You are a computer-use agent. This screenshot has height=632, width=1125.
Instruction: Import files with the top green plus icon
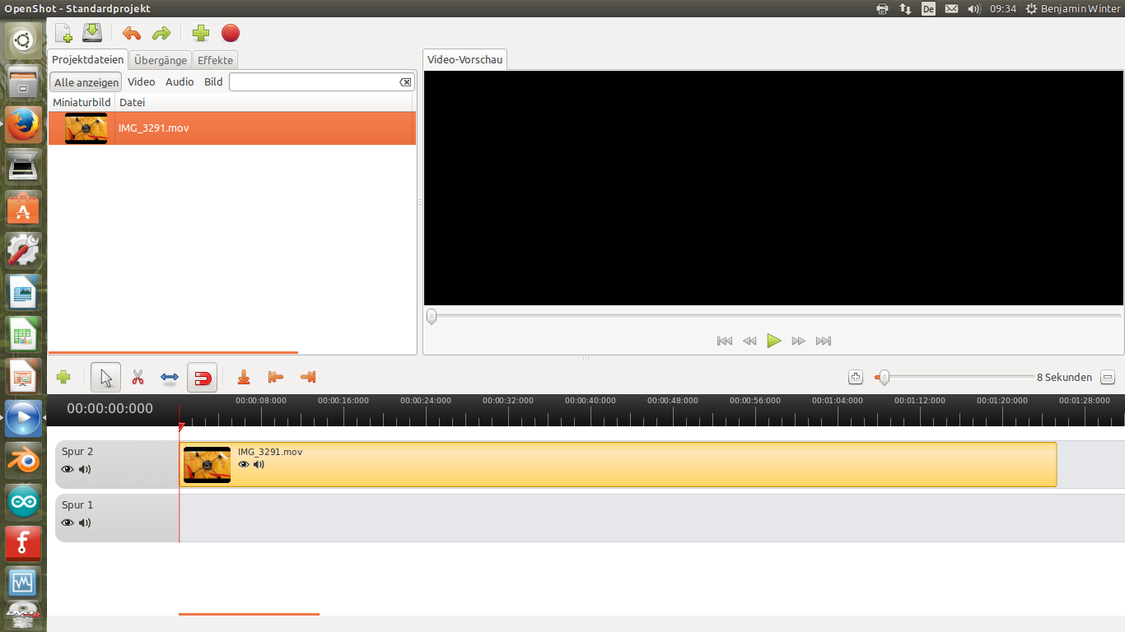coord(201,33)
